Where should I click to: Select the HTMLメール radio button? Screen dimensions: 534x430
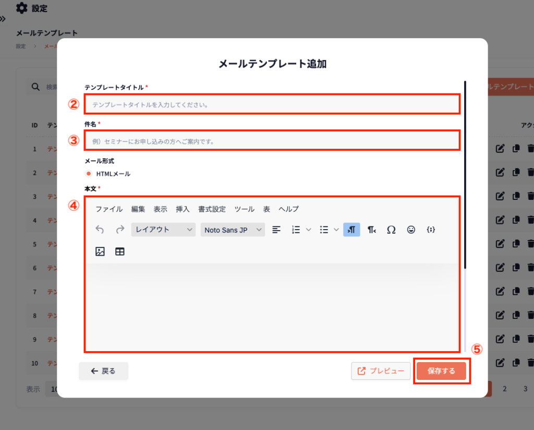[x=89, y=174]
